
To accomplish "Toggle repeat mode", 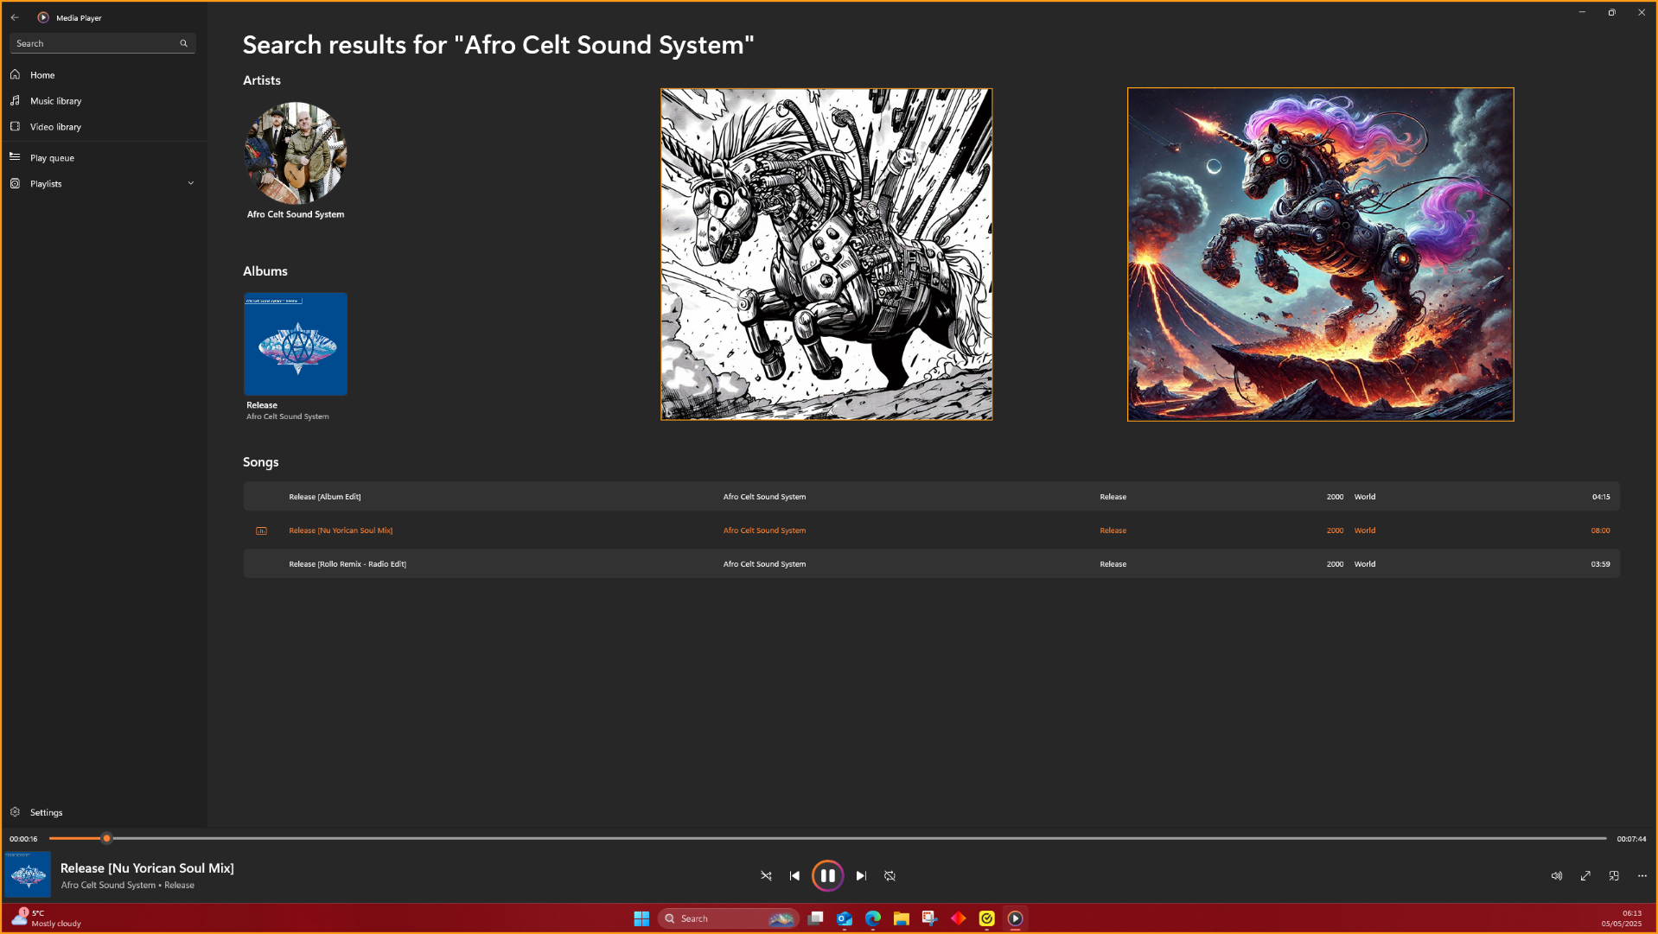I will pyautogui.click(x=890, y=875).
